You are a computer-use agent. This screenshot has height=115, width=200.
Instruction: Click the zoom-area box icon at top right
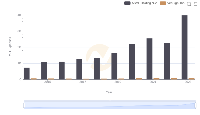coord(189,4)
